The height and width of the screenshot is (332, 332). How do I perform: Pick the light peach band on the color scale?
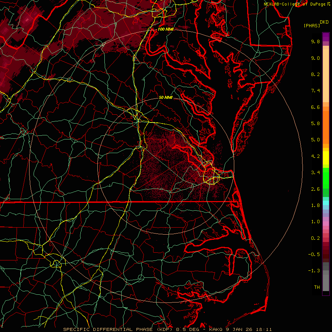coord(326,76)
